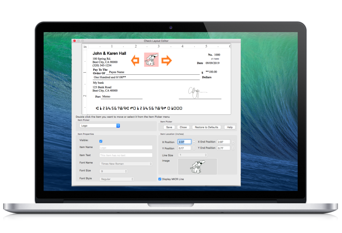Click the dog logo on the check
This screenshot has width=342, height=233.
pos(151,60)
